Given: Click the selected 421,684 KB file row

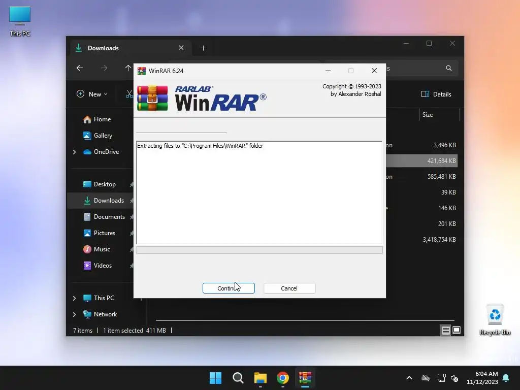Looking at the screenshot, I should (422, 161).
